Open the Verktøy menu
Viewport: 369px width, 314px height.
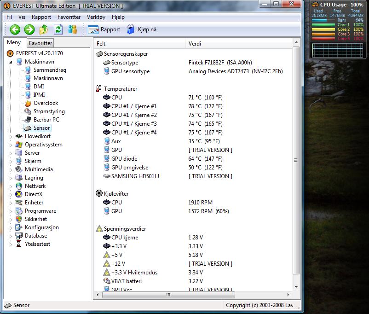coord(96,17)
